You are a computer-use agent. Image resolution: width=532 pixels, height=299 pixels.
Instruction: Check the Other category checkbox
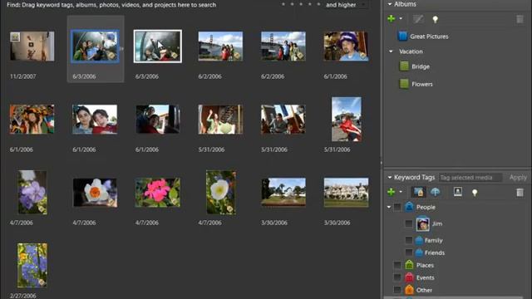(397, 290)
